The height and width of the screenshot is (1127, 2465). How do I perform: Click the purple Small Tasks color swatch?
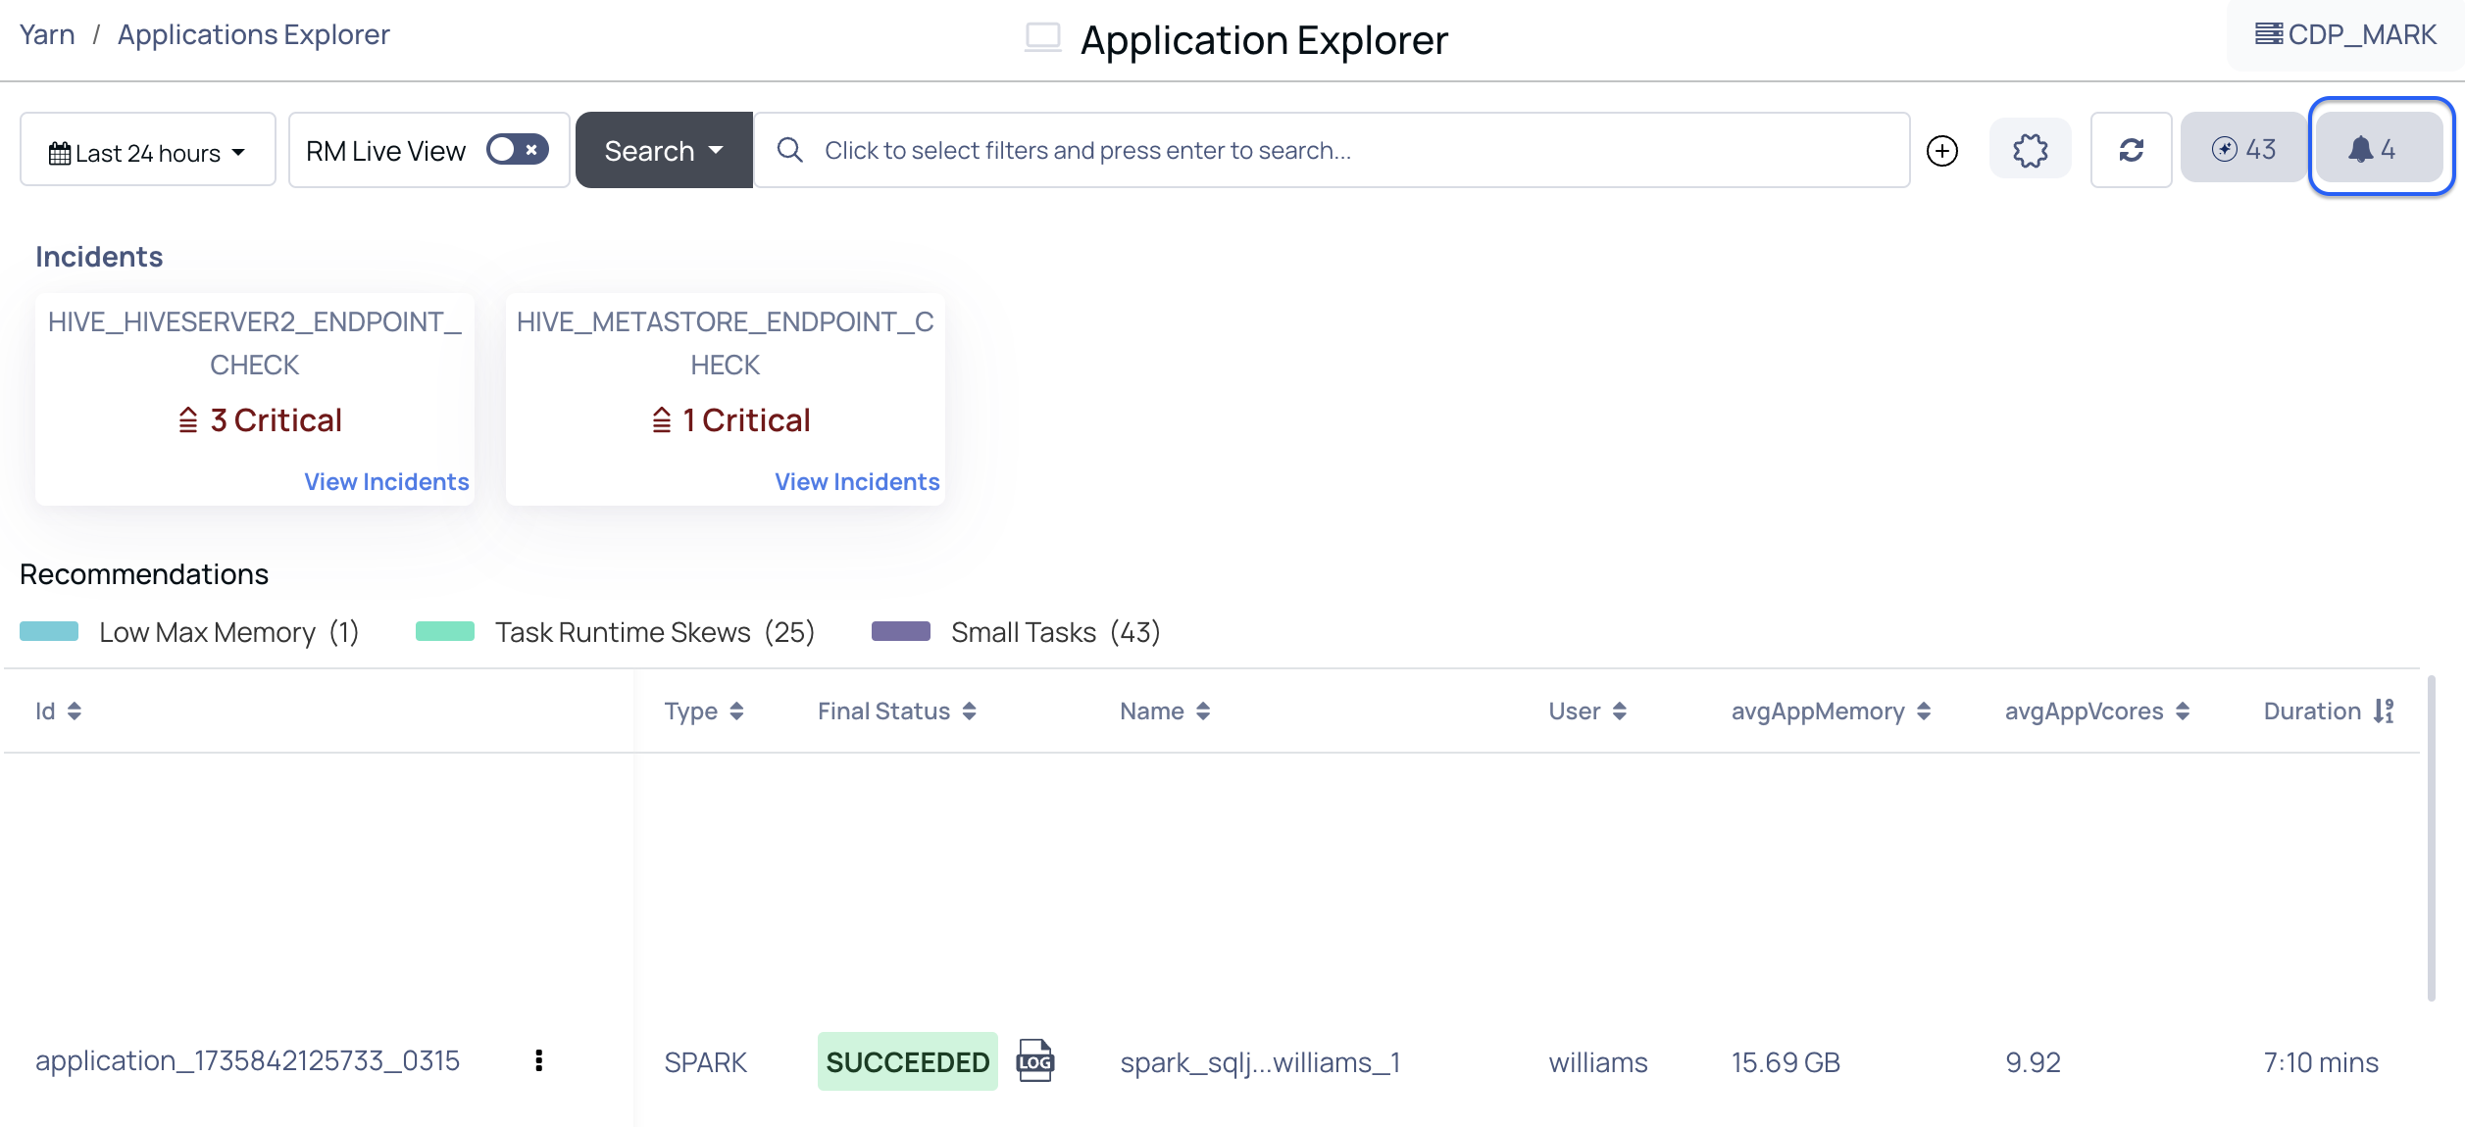[900, 631]
